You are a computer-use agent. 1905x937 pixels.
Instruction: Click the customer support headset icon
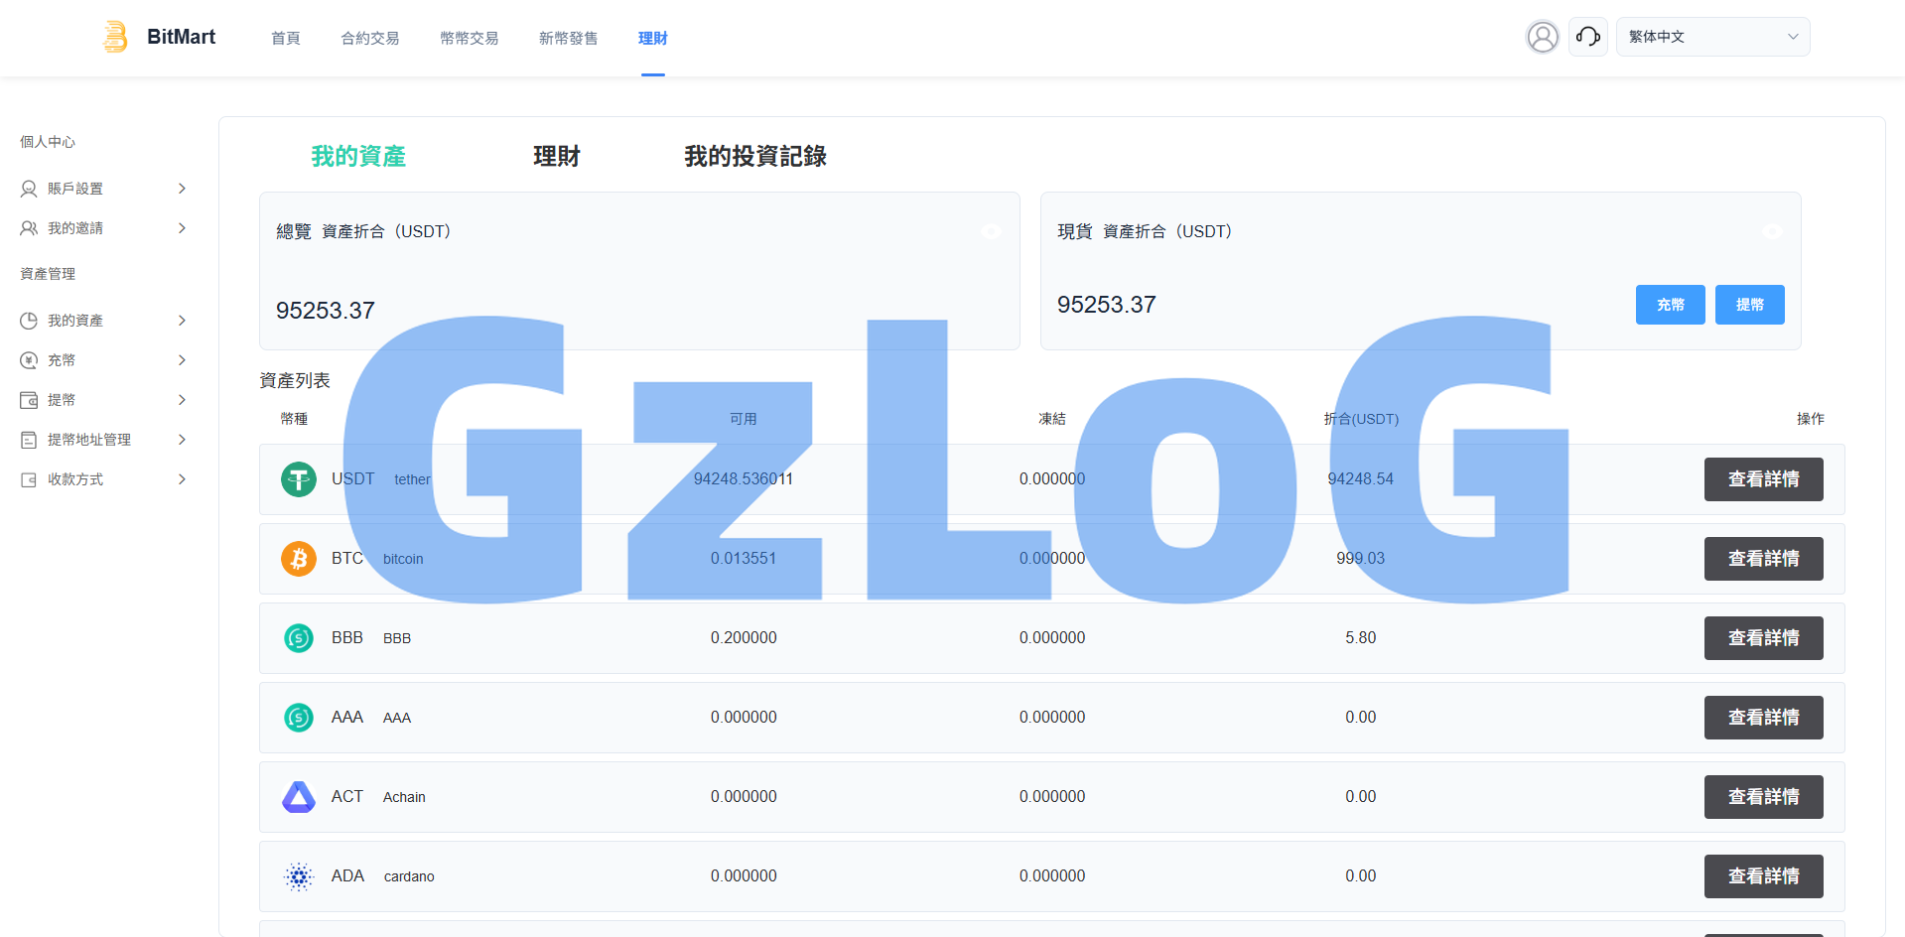point(1587,37)
